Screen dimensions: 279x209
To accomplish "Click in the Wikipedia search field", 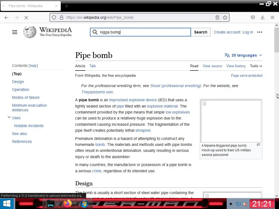I will (x=140, y=32).
